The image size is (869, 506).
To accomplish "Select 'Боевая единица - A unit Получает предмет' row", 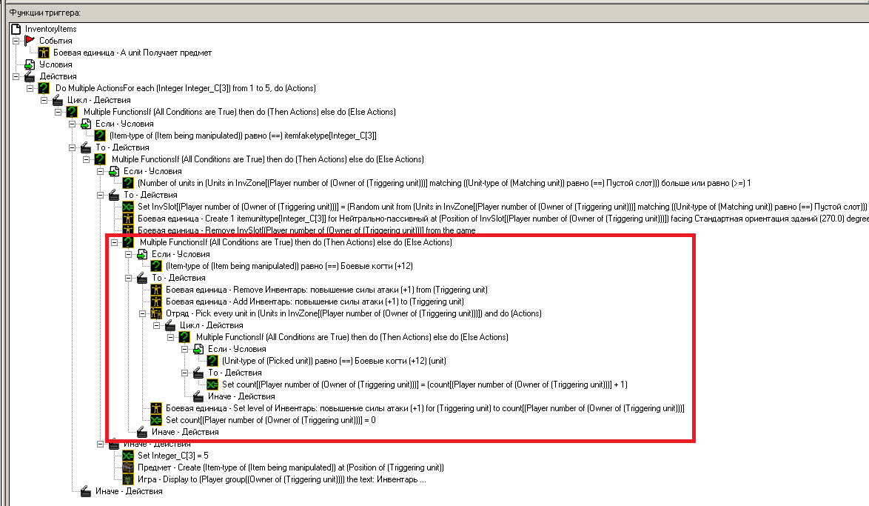I will 132,53.
